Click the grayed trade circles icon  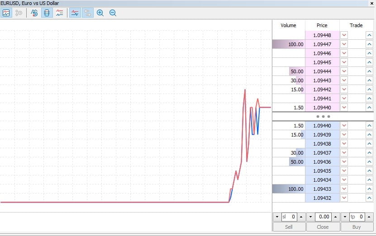coord(87,13)
